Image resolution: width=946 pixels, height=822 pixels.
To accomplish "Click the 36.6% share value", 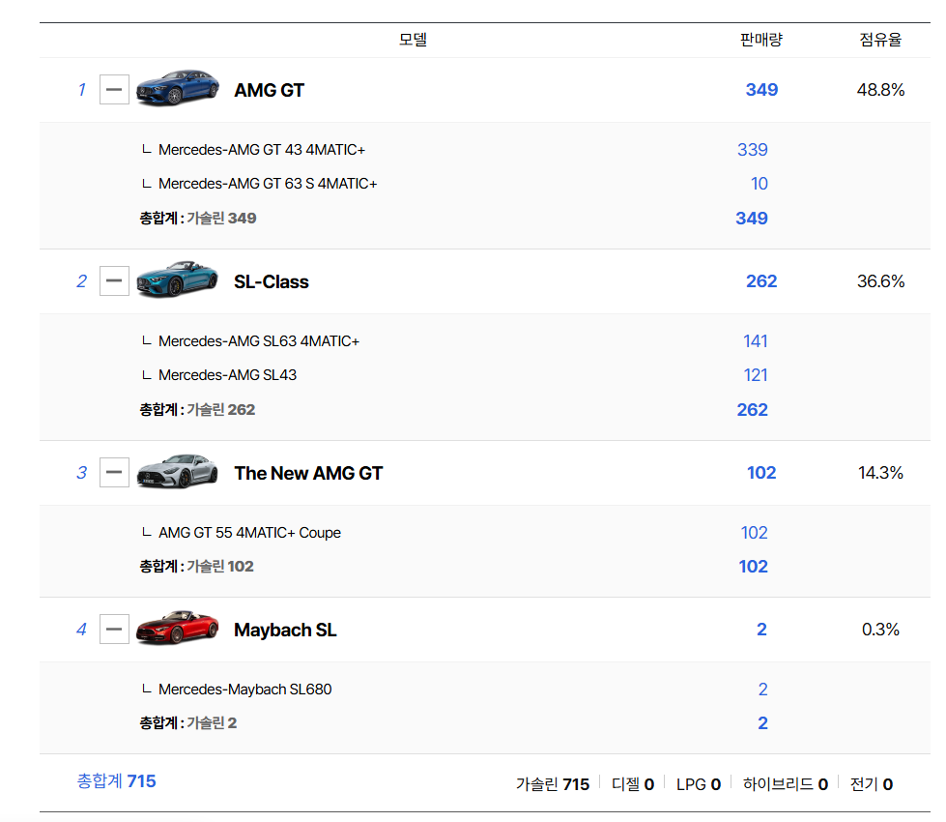I will (881, 281).
